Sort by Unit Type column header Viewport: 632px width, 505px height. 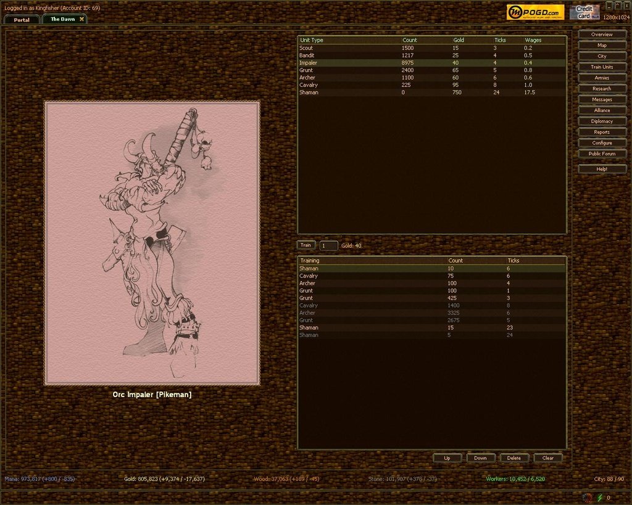(x=312, y=40)
